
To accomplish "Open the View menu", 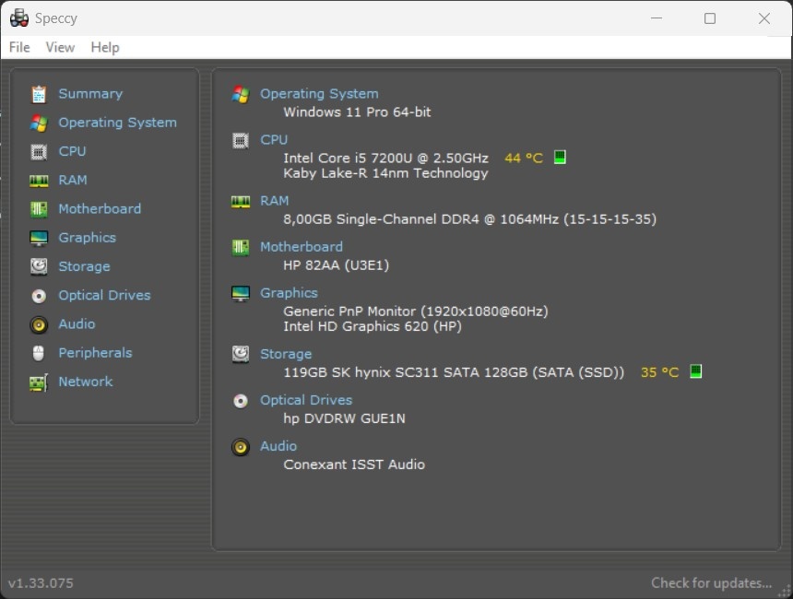I will tap(60, 47).
